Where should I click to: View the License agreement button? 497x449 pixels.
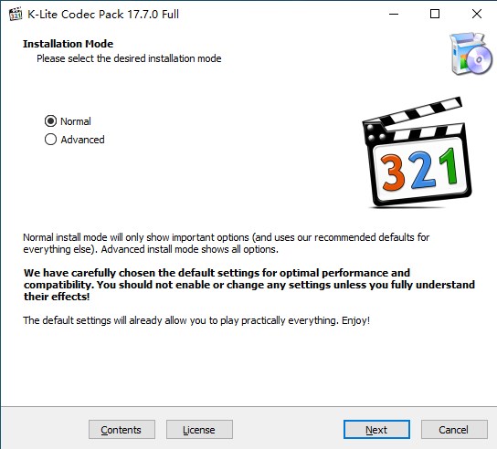click(x=199, y=429)
